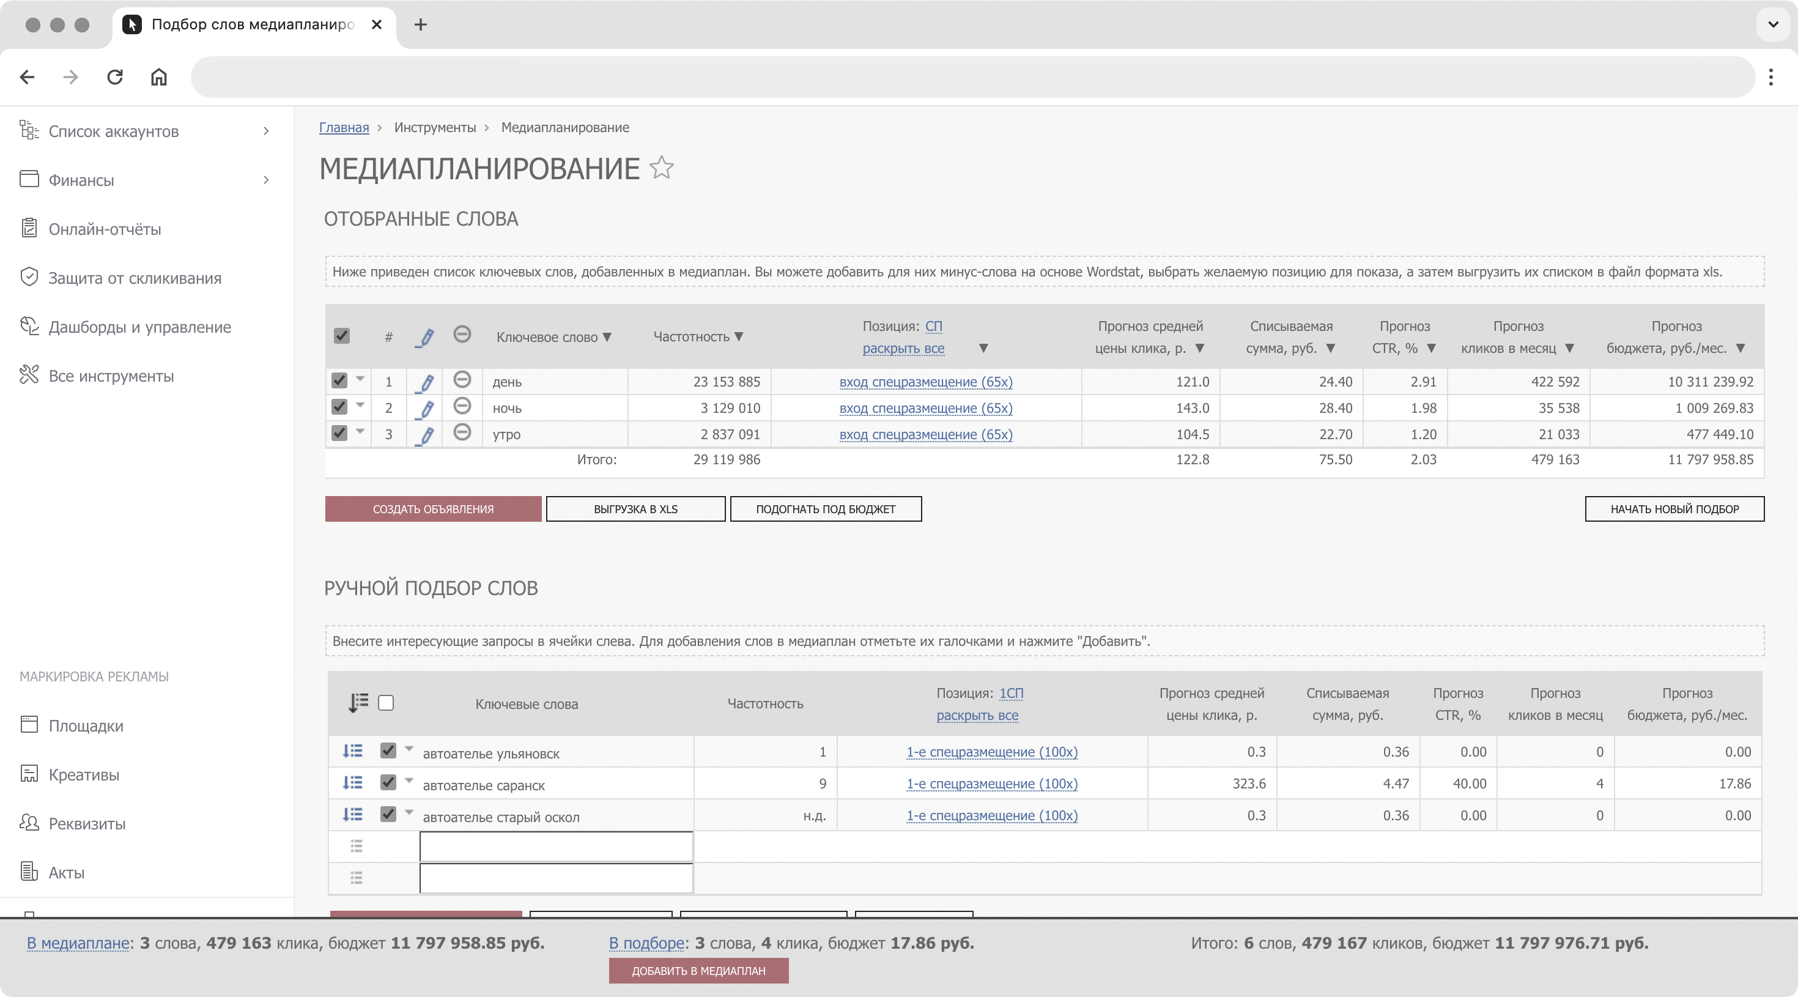Click the header minus circle icon in selected words table
This screenshot has height=997, width=1798.
tap(462, 335)
